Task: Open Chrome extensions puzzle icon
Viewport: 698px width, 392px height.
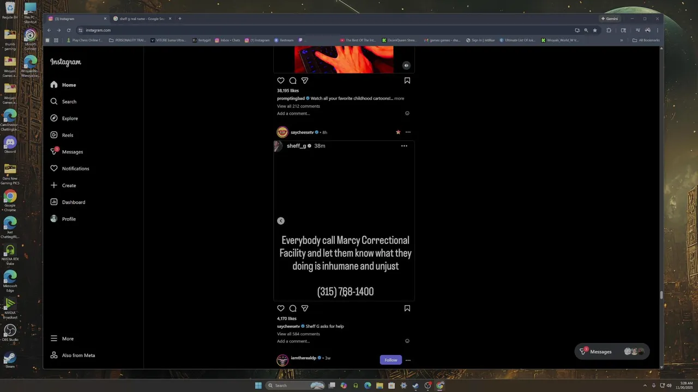Action: click(609, 30)
